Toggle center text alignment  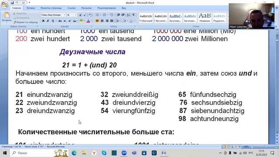(102, 21)
